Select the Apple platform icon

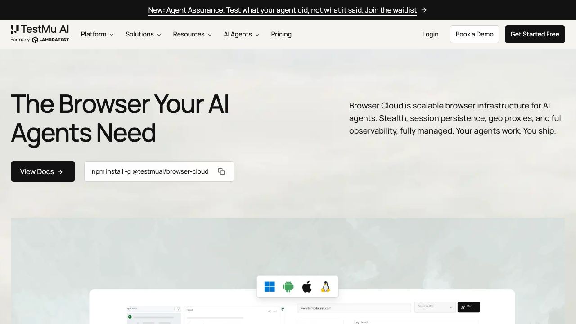[307, 287]
